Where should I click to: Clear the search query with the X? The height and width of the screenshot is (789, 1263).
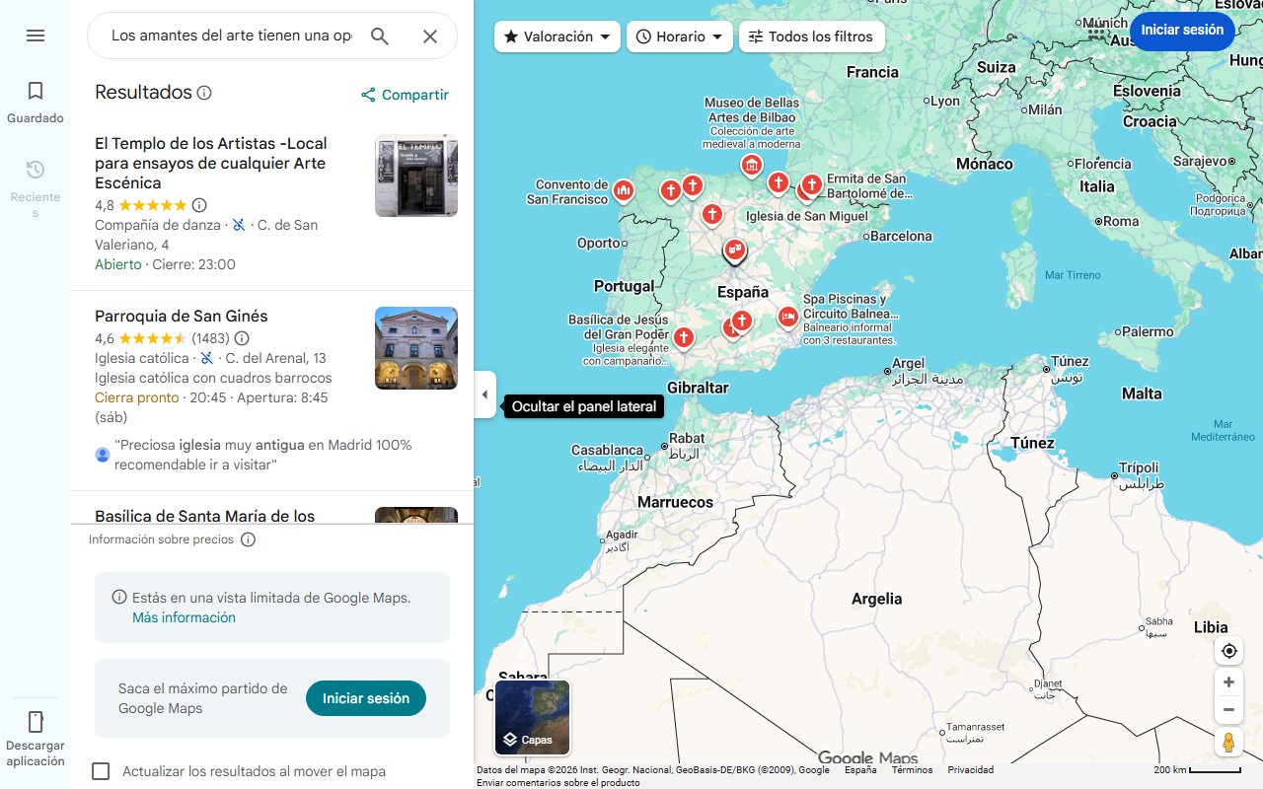pyautogui.click(x=430, y=36)
